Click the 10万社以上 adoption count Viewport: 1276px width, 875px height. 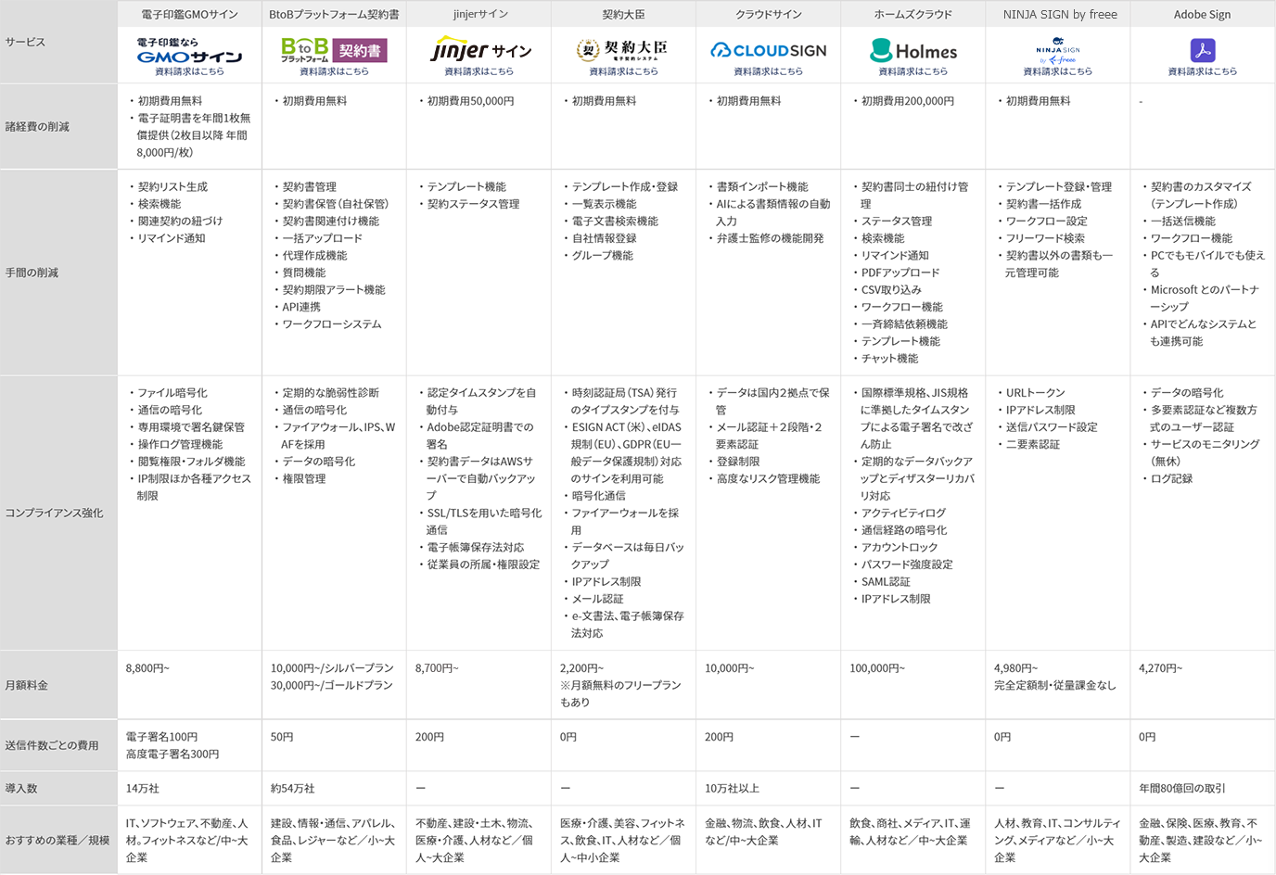[732, 789]
